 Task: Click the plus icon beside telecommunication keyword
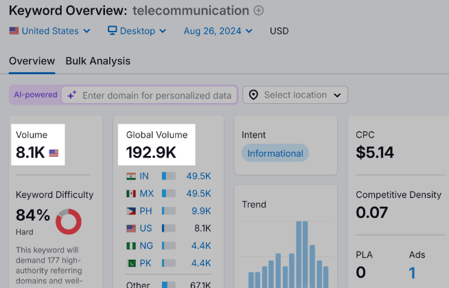pos(258,10)
